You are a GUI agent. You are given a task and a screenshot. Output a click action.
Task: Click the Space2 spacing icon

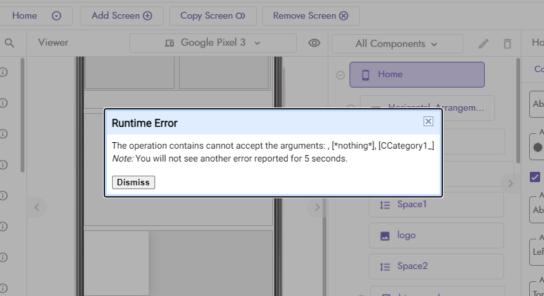[x=385, y=266]
